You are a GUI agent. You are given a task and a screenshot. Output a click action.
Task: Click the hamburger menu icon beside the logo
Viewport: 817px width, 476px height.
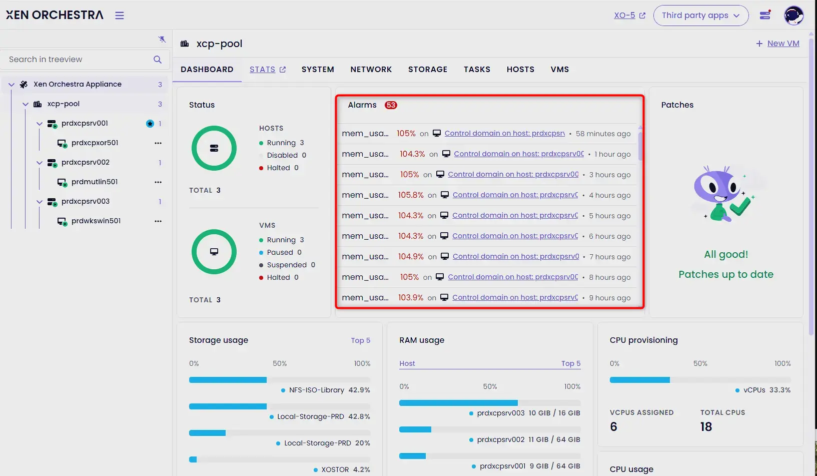pos(119,16)
